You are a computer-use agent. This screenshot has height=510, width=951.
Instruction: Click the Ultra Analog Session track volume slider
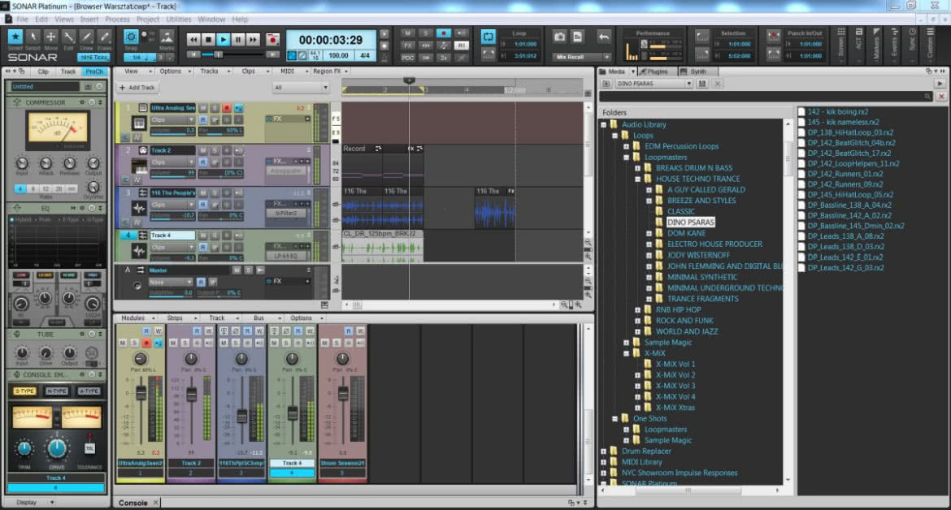[x=172, y=130]
